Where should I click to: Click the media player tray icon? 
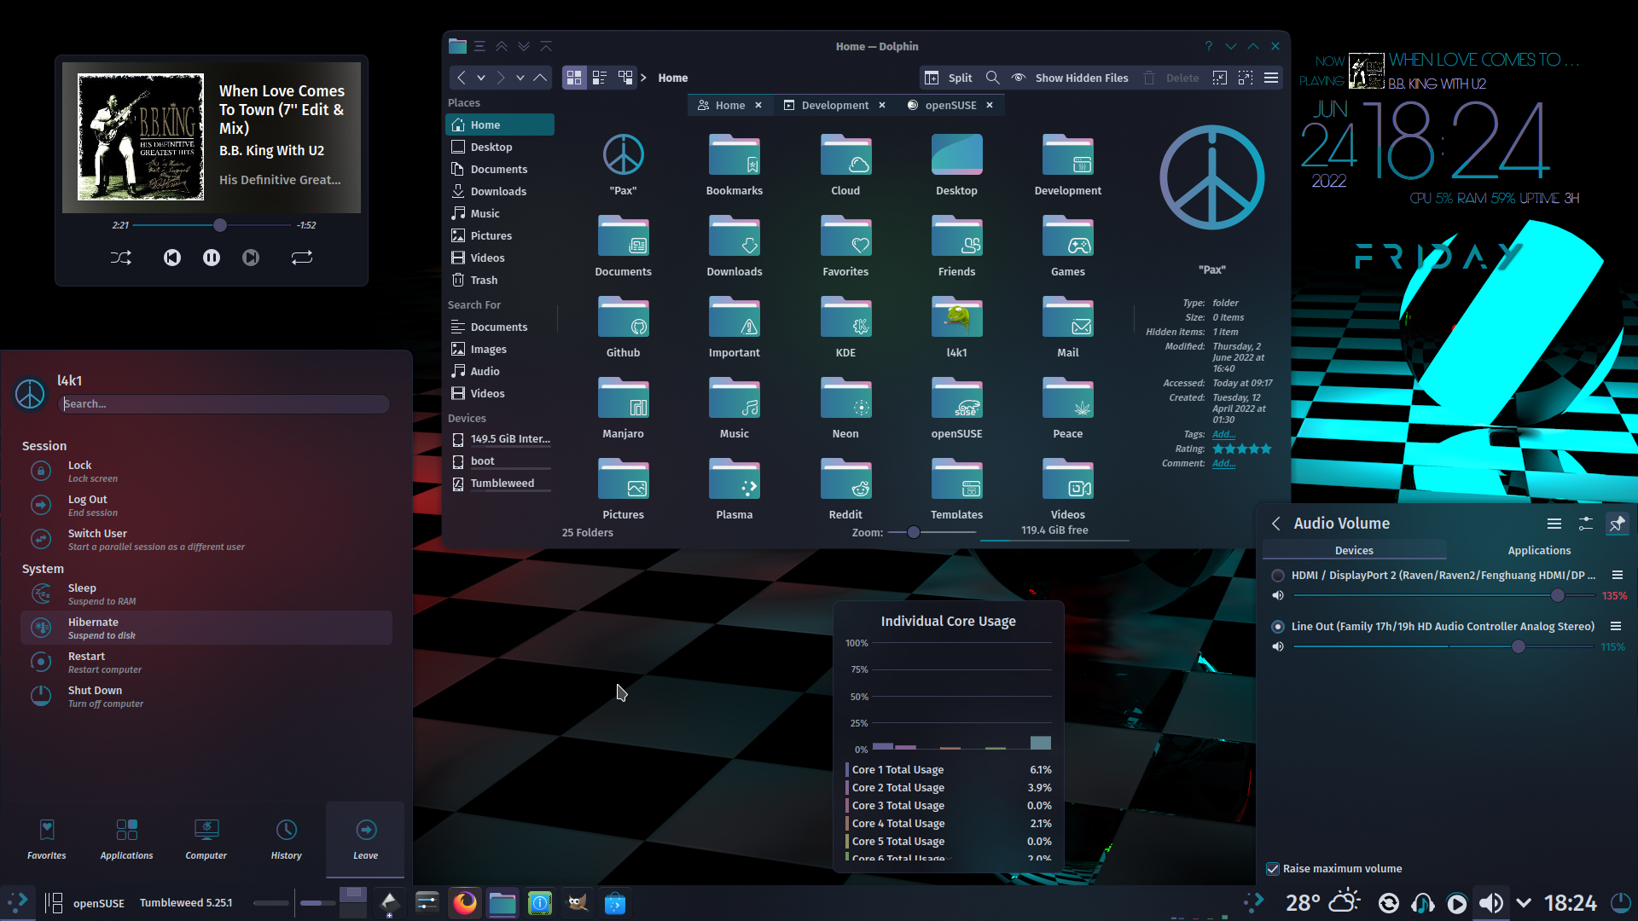1457,903
